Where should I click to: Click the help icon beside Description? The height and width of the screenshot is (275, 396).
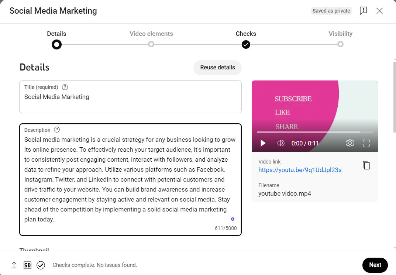click(57, 130)
